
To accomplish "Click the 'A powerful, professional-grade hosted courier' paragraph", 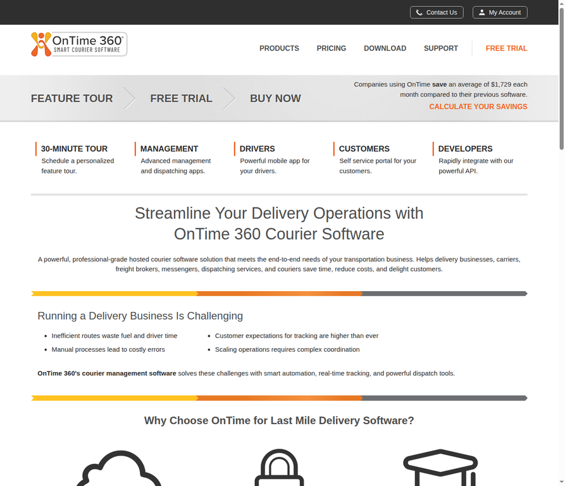I will [x=279, y=264].
